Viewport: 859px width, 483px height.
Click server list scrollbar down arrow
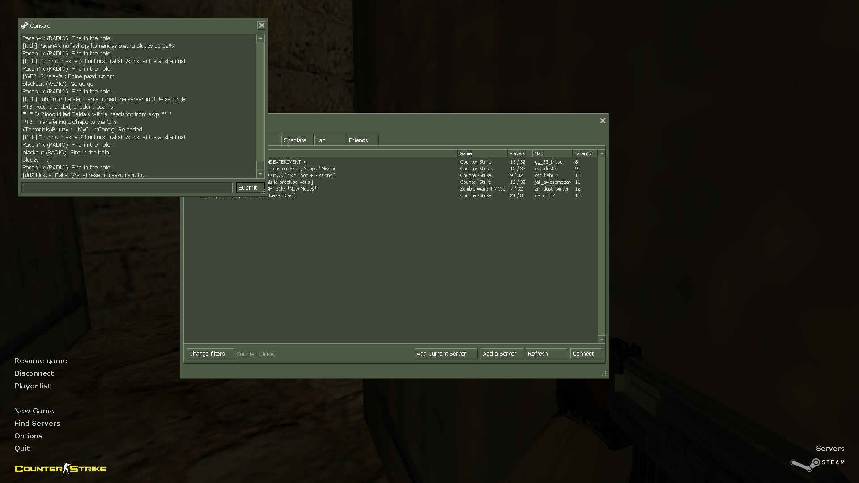(x=602, y=339)
